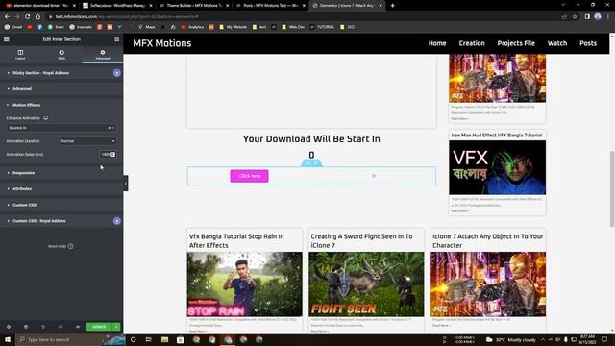
Task: Collapse the Elementor panel with side arrow
Action: tap(126, 184)
